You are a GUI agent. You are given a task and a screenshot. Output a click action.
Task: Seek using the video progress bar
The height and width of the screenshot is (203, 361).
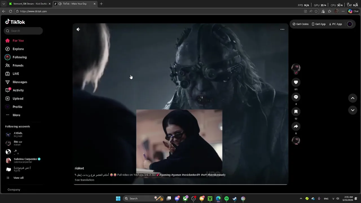point(180,184)
